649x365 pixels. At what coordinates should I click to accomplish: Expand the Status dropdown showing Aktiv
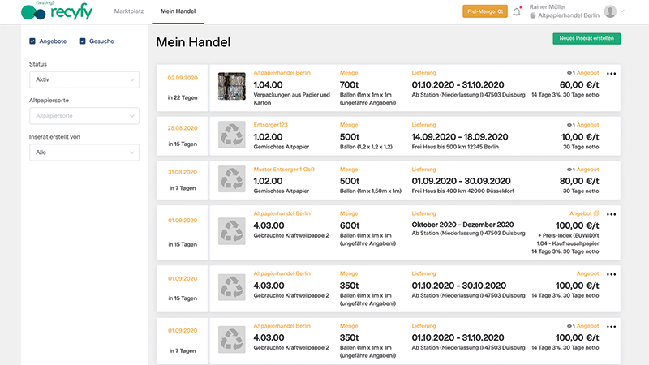point(84,79)
